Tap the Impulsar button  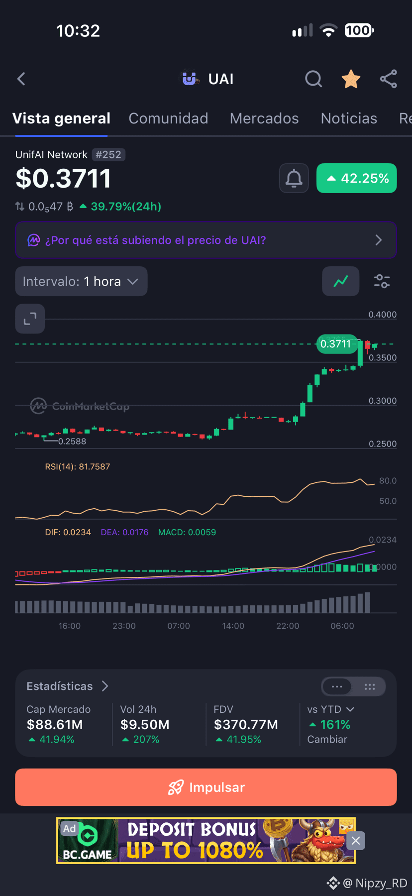pos(206,787)
